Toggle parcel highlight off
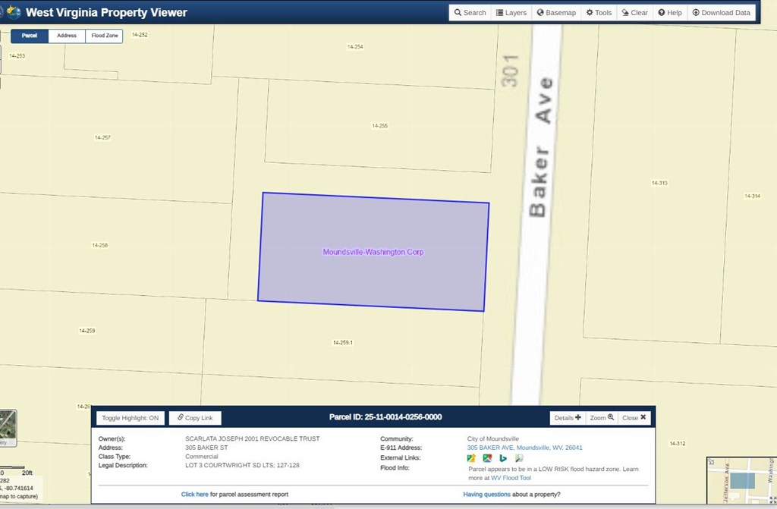The height and width of the screenshot is (509, 777). [x=131, y=418]
